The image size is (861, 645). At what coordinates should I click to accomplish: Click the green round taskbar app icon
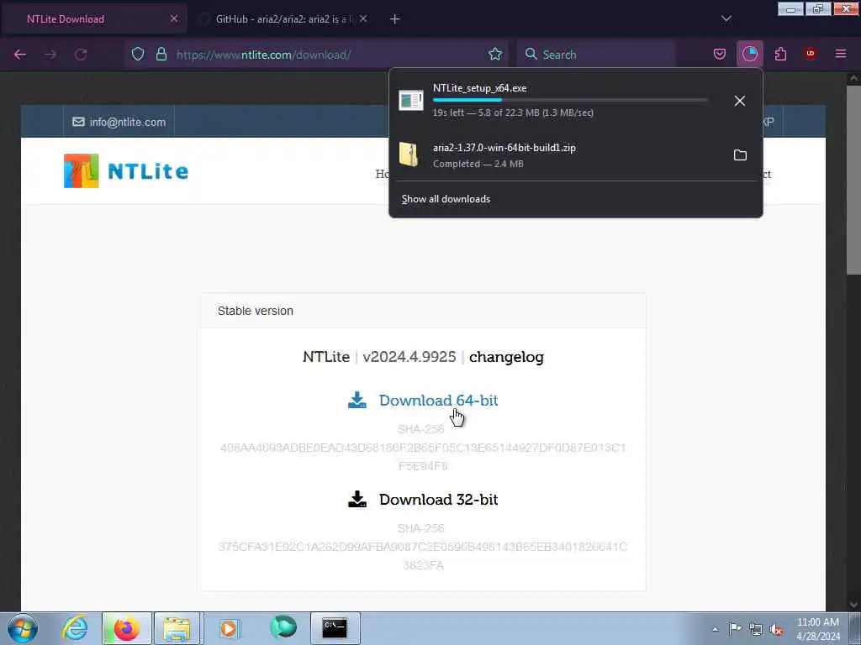[x=283, y=627]
